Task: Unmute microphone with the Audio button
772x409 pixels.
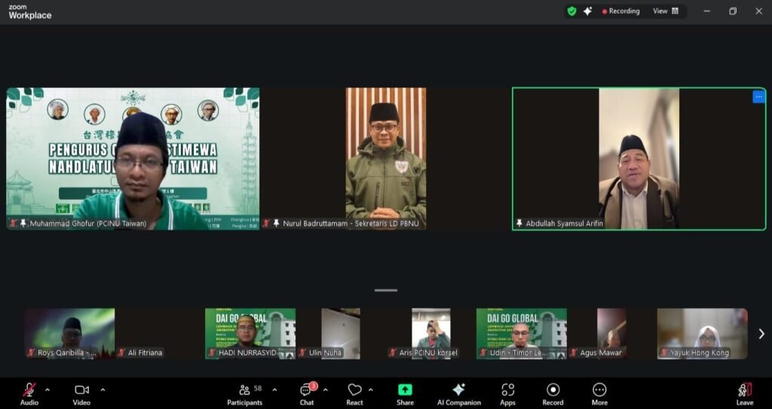Action: (x=29, y=393)
